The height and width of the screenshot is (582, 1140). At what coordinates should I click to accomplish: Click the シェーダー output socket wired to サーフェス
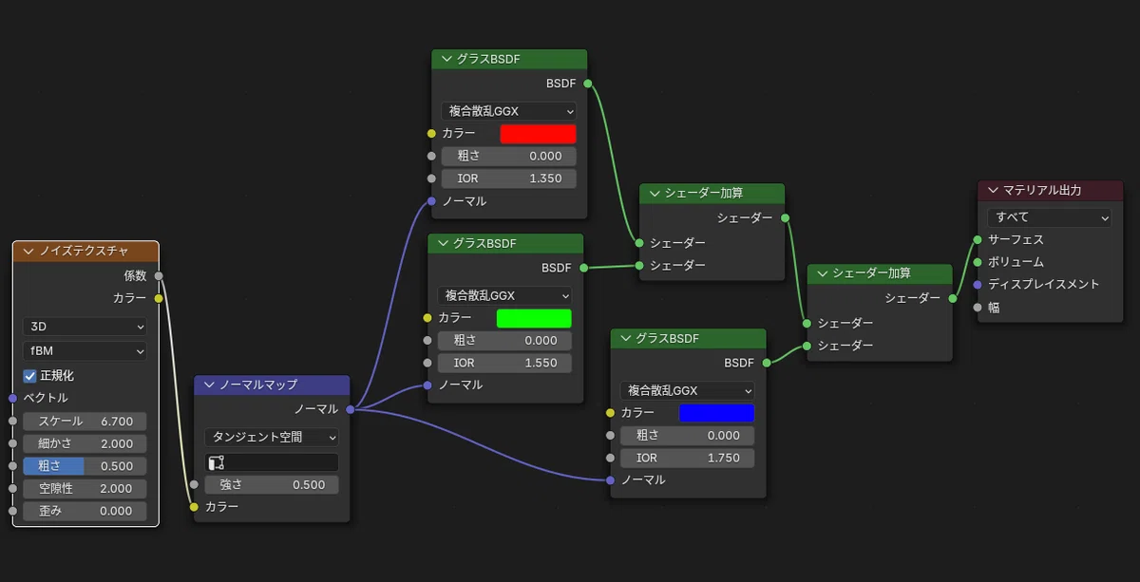click(953, 298)
